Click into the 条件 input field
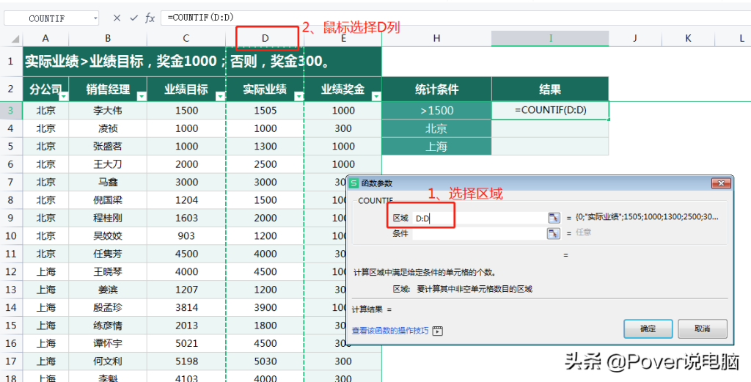This screenshot has height=382, width=751. pyautogui.click(x=478, y=233)
